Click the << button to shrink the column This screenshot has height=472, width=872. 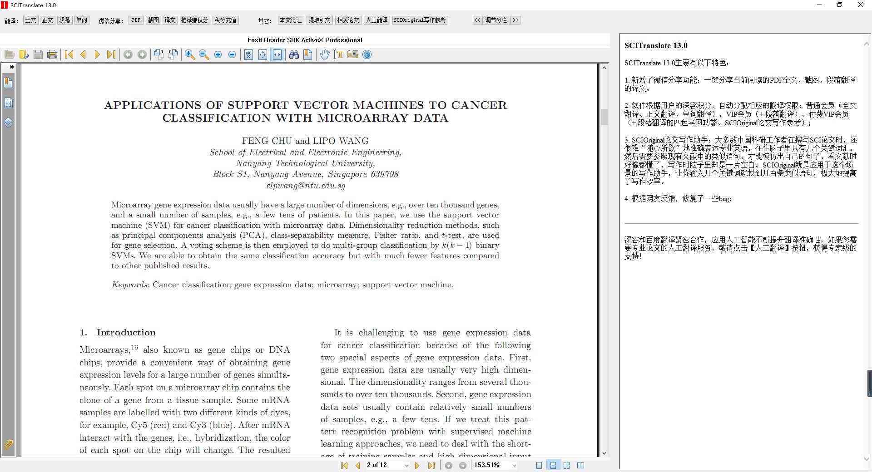coord(477,20)
